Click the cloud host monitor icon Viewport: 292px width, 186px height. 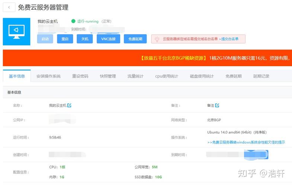pos(17,32)
